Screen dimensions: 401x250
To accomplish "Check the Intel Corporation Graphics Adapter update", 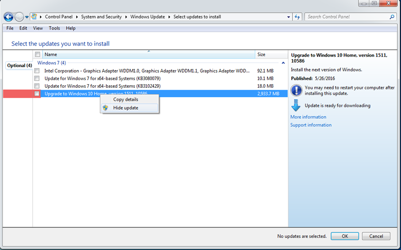I will [x=37, y=71].
